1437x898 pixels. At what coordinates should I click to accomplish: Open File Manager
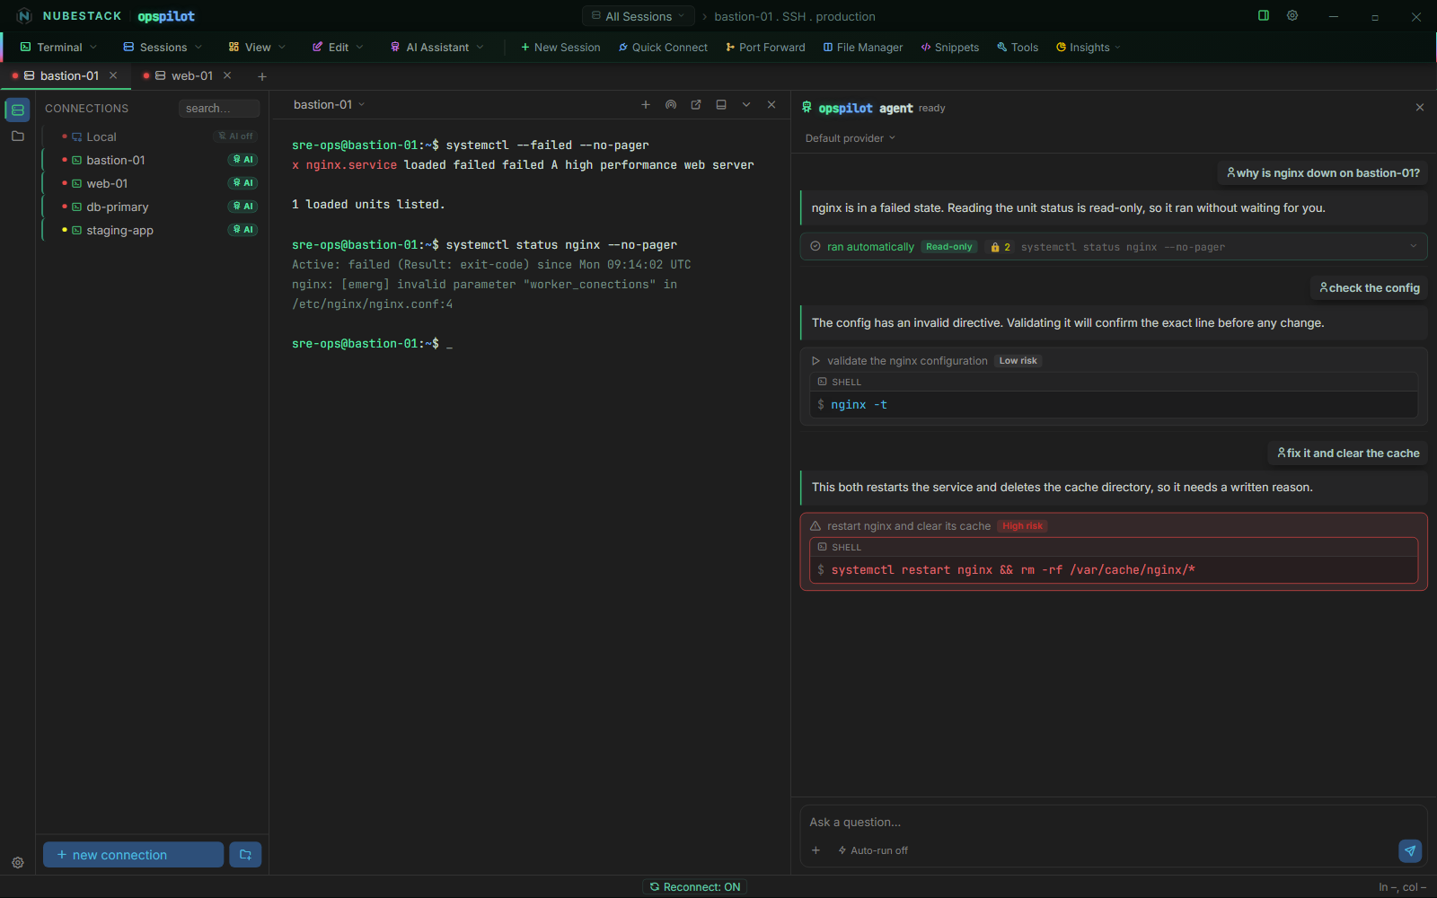coord(863,48)
